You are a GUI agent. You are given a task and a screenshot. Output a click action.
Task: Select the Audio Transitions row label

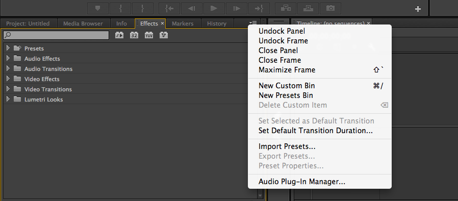(x=48, y=69)
